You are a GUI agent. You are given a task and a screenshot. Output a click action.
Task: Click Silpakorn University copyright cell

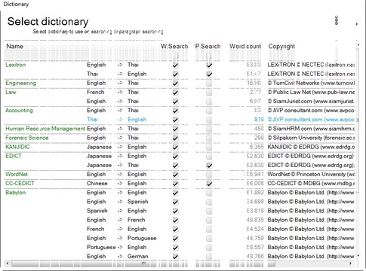311,138
